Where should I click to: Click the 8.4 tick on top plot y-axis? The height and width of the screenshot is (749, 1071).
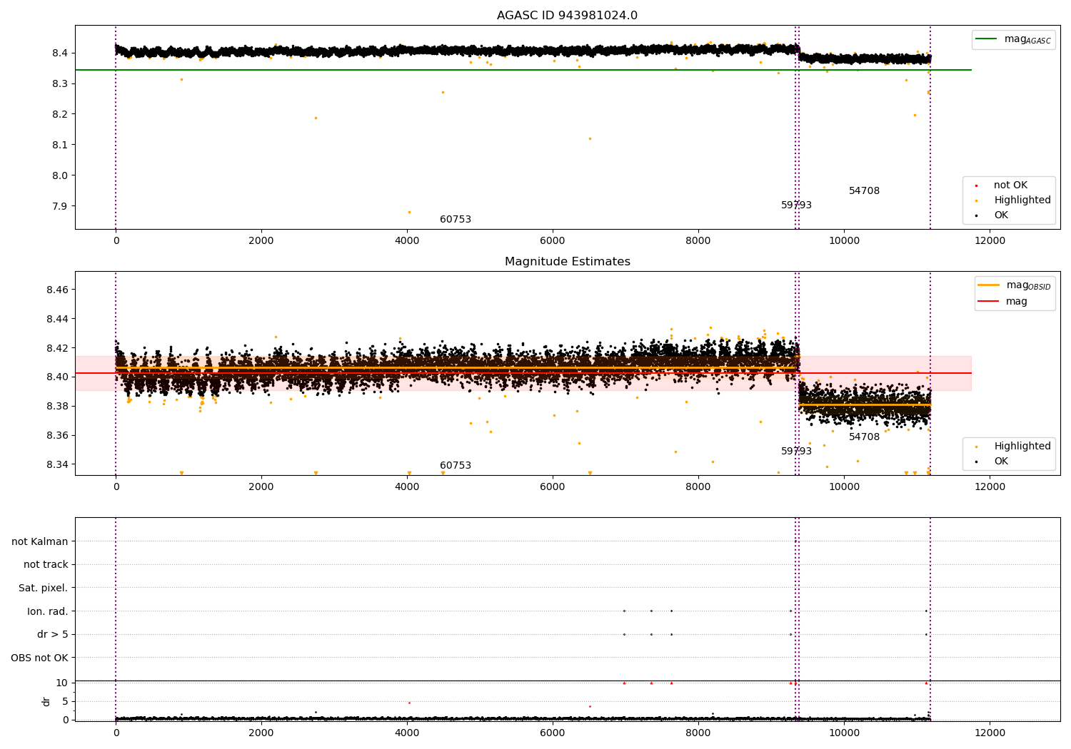pos(59,53)
